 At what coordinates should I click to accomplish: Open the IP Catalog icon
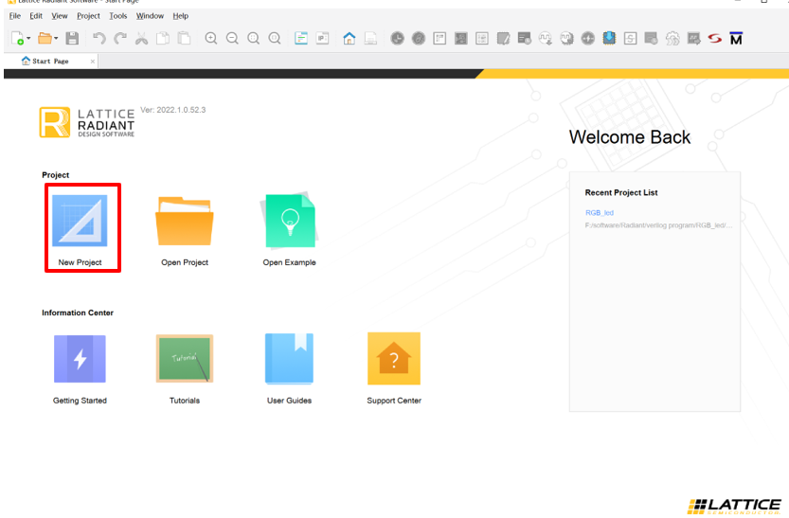point(322,38)
